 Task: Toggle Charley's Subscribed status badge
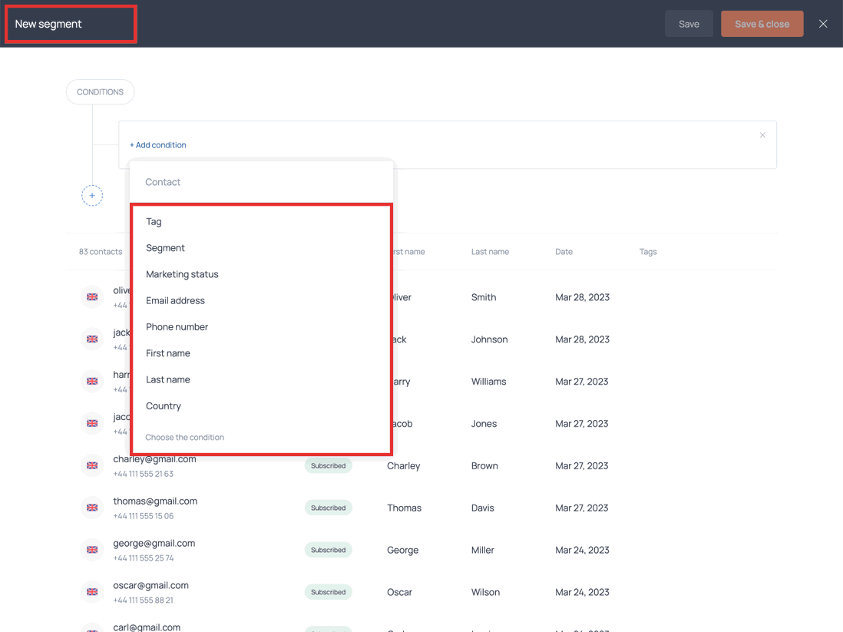click(x=328, y=465)
